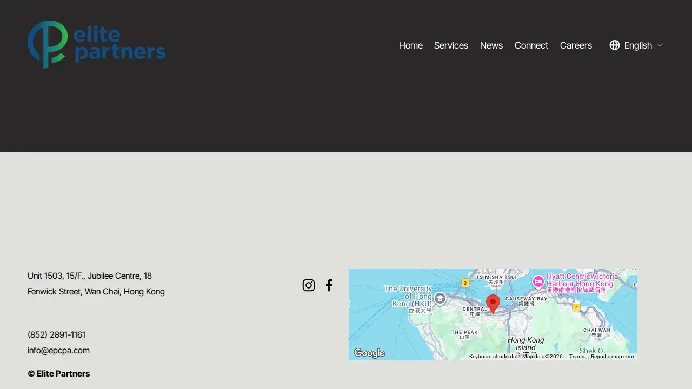Navigate to Connect
This screenshot has height=389, width=692.
[x=531, y=45]
